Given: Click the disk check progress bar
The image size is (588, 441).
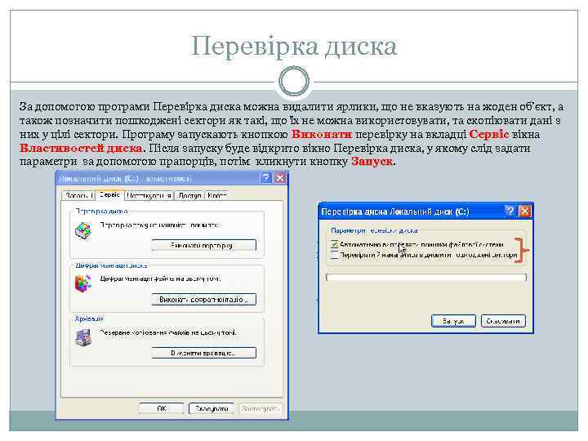Looking at the screenshot, I should tap(426, 277).
